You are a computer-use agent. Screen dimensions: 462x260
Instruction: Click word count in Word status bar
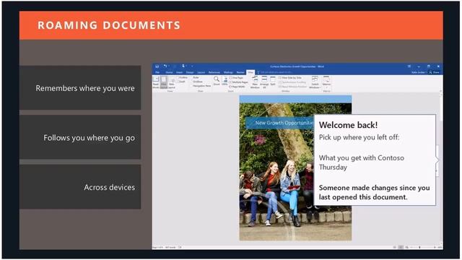click(x=170, y=247)
